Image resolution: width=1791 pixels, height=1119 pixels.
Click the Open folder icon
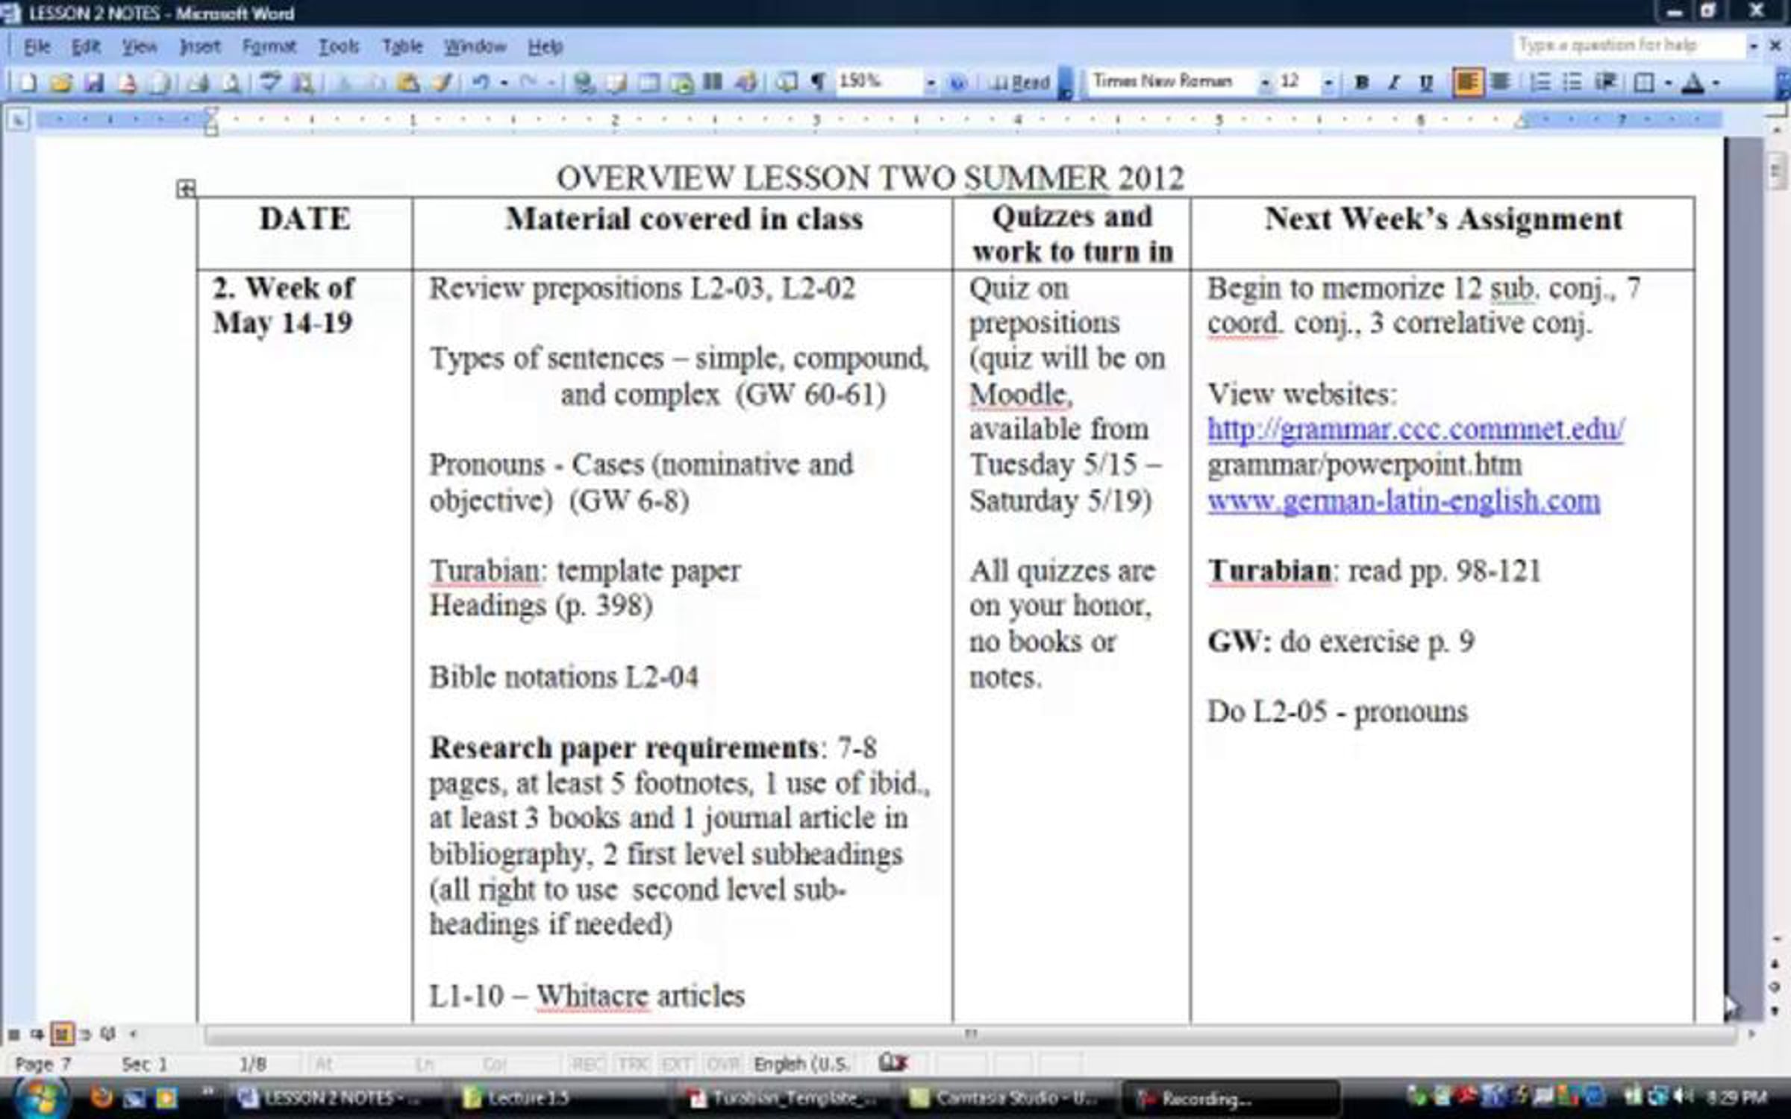(61, 83)
